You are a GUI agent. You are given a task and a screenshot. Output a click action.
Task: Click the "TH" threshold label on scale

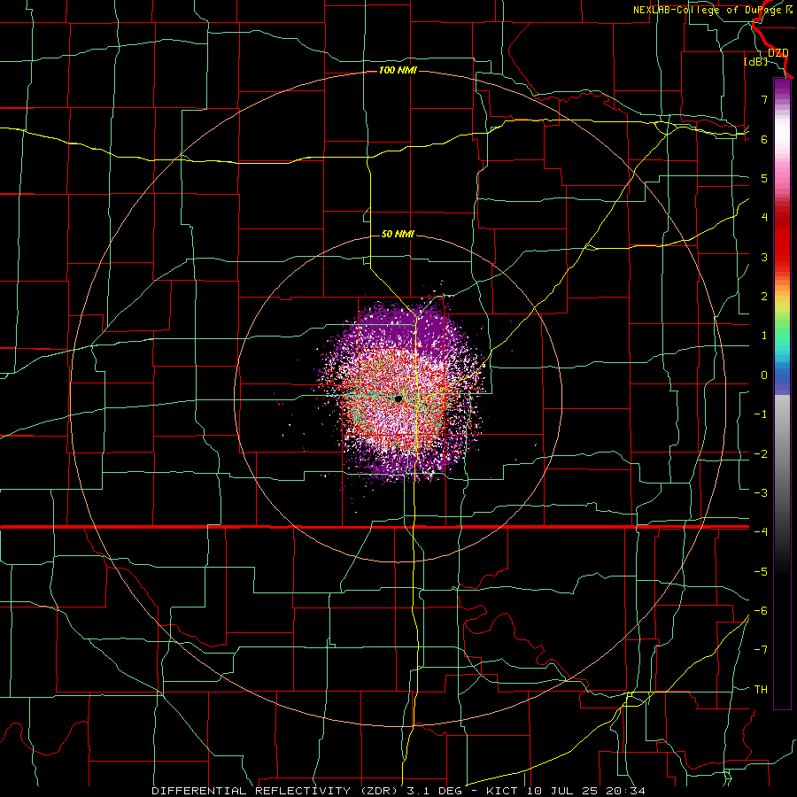pos(761,690)
